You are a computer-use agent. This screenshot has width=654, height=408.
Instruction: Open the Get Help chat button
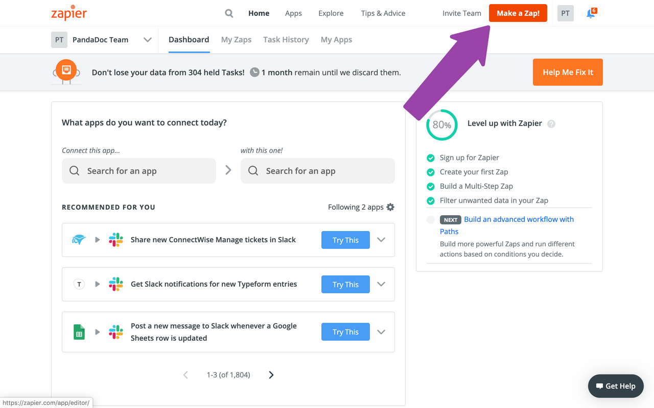tap(616, 386)
